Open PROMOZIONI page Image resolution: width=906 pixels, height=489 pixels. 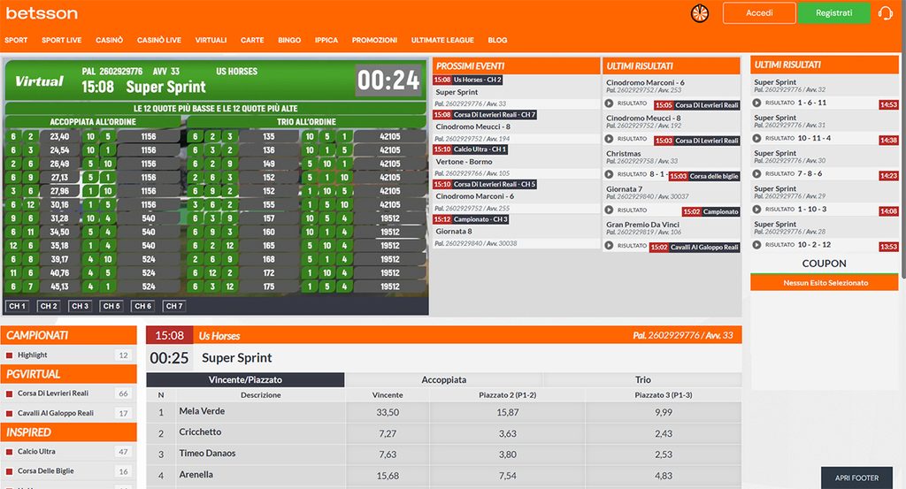[x=374, y=40]
